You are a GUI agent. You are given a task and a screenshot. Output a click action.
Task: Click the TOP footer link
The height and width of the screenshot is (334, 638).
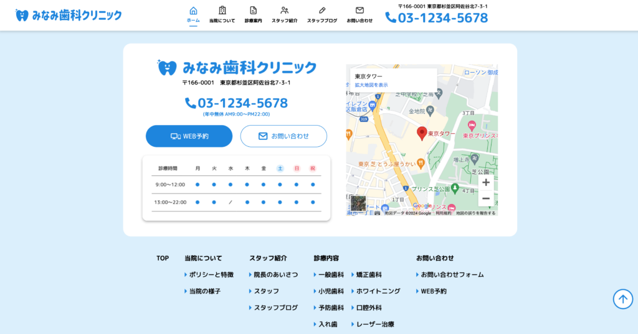point(163,258)
